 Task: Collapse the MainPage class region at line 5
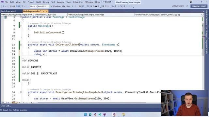(x=21, y=17)
